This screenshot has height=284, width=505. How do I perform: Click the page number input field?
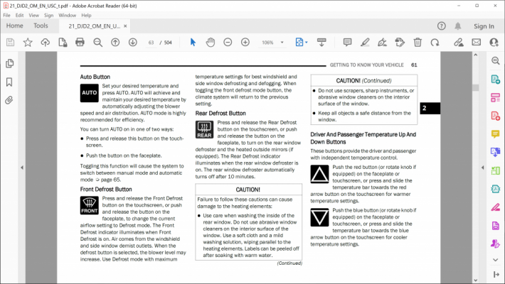point(151,43)
